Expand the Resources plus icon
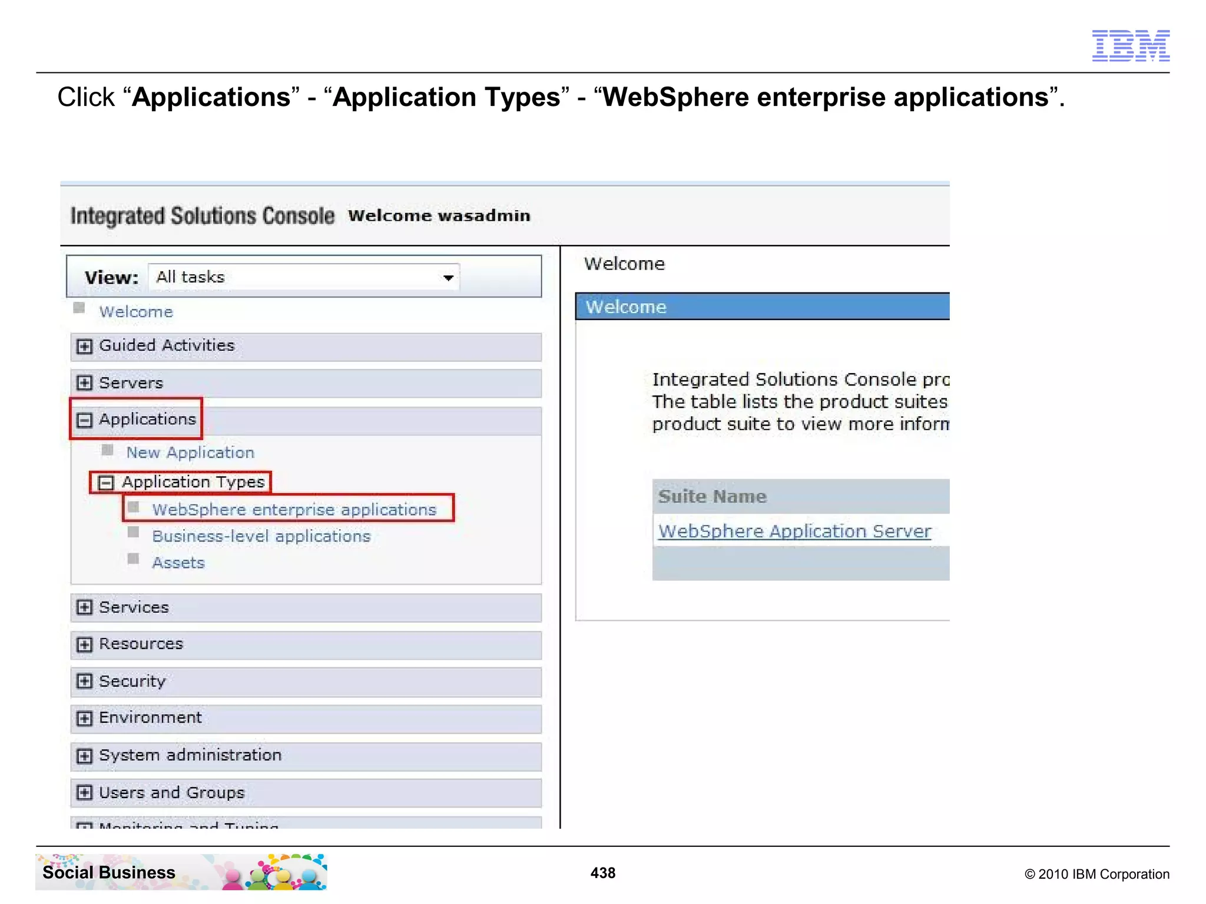1206x904 pixels. pos(84,644)
